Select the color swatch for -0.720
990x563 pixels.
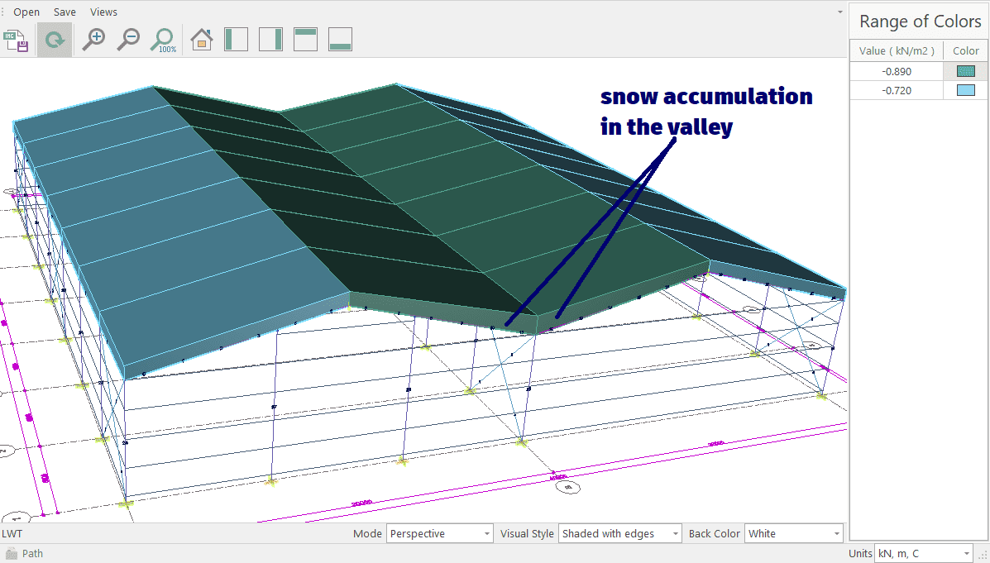[x=965, y=91]
